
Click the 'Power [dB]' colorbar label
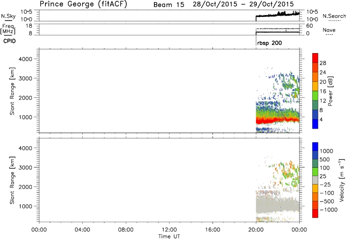(x=330, y=91)
